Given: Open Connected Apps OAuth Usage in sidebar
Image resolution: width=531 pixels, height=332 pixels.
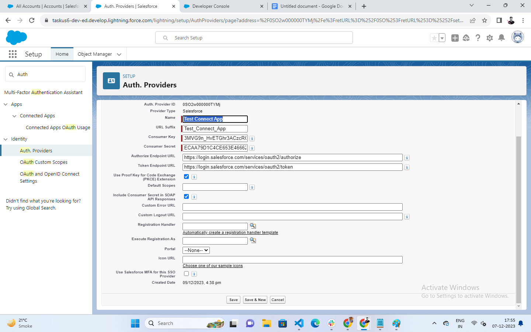Looking at the screenshot, I should (x=58, y=128).
